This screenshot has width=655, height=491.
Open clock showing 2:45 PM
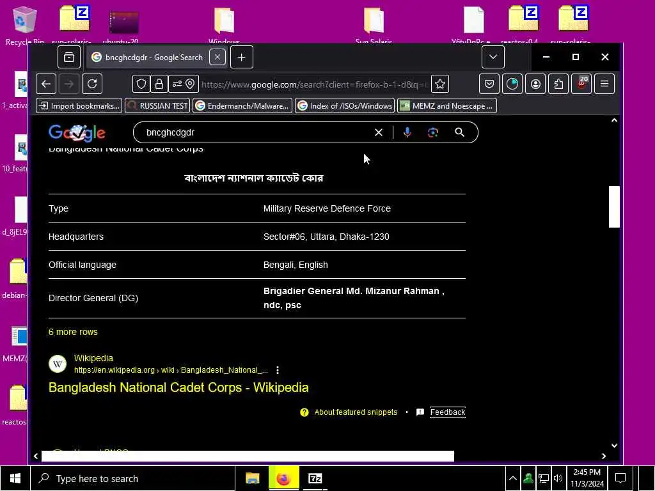pos(587,478)
